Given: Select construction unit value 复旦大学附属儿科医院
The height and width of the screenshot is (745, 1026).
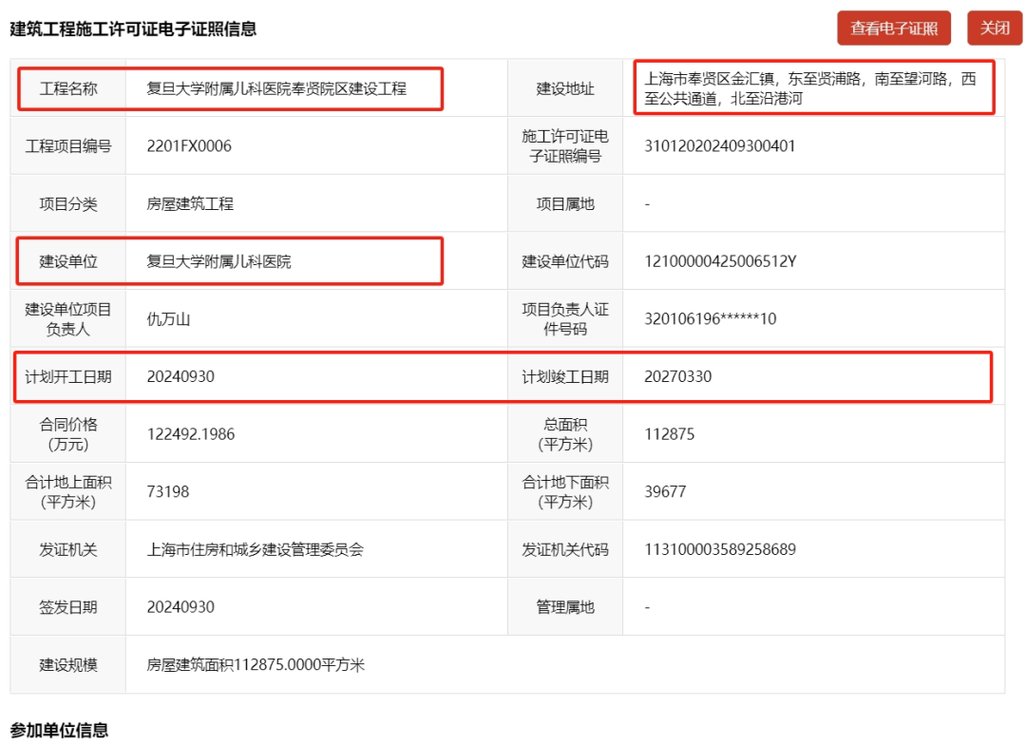Looking at the screenshot, I should pyautogui.click(x=218, y=261).
